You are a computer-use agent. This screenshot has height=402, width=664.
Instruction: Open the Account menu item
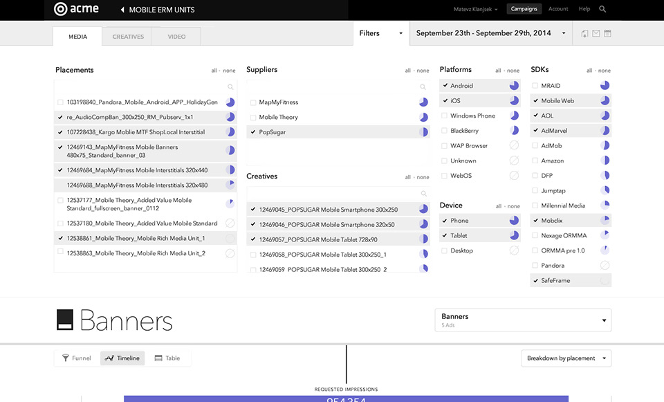pyautogui.click(x=558, y=9)
